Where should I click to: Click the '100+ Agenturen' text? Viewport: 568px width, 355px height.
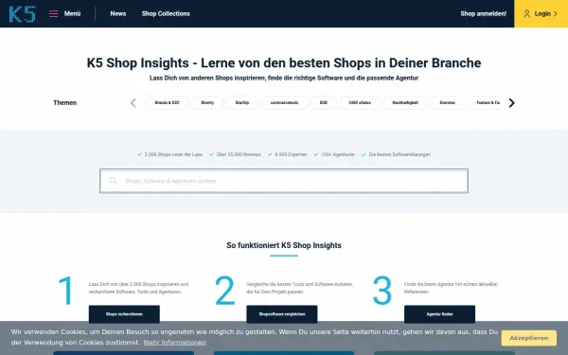click(338, 154)
